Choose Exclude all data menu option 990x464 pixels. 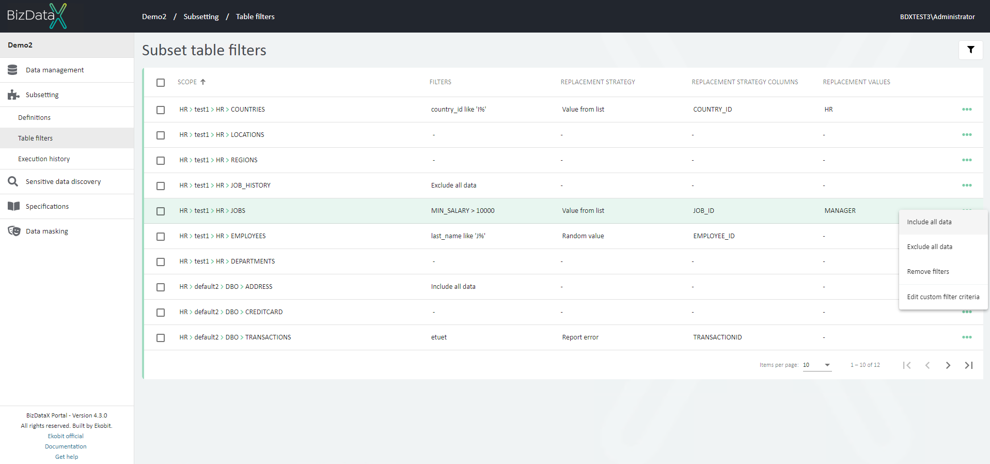coord(943,247)
